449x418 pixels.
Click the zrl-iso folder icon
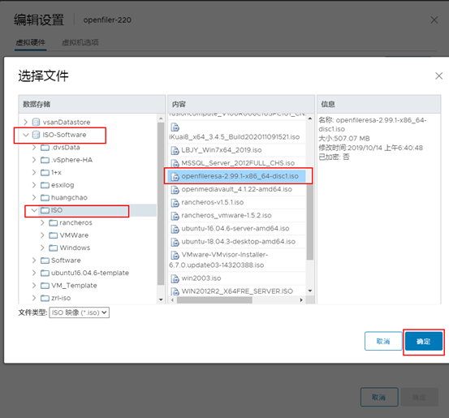coord(45,299)
